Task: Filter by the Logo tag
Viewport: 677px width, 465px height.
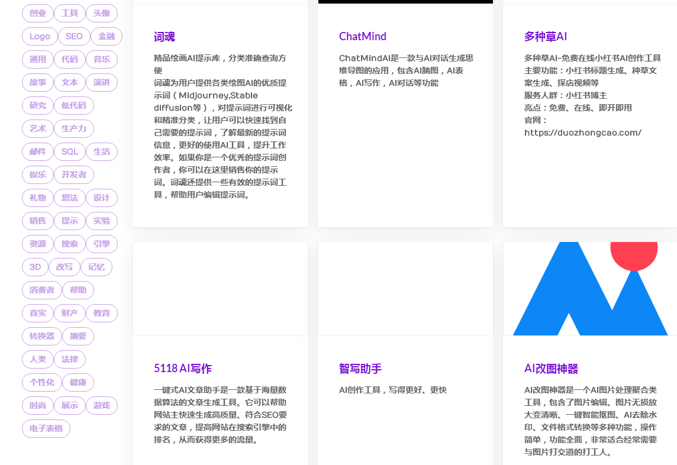Action: [40, 36]
